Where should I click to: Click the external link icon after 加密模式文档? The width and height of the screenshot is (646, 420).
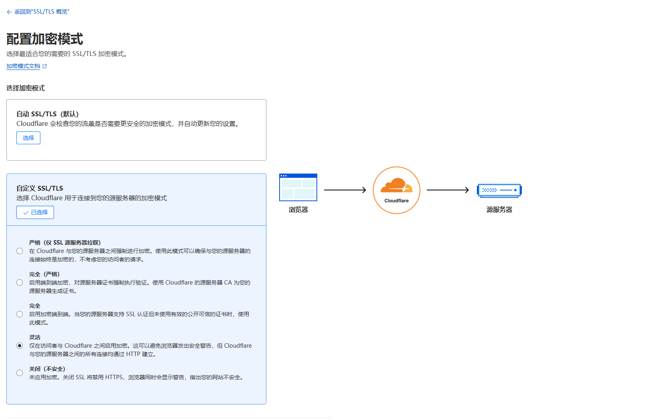click(x=45, y=66)
